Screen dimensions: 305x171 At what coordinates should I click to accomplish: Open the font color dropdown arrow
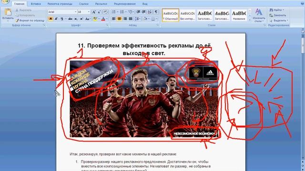point(107,19)
